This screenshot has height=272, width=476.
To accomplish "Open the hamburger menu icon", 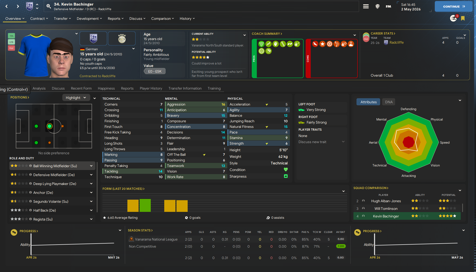I will [366, 6].
